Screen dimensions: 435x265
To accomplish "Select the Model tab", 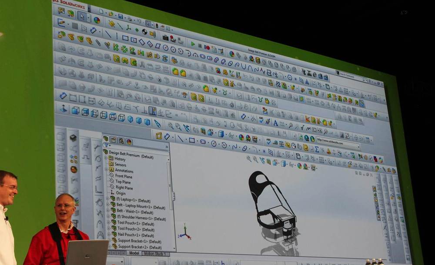I will pos(134,253).
